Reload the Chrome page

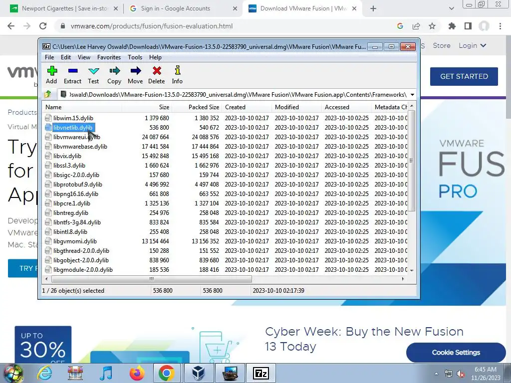pos(43,26)
